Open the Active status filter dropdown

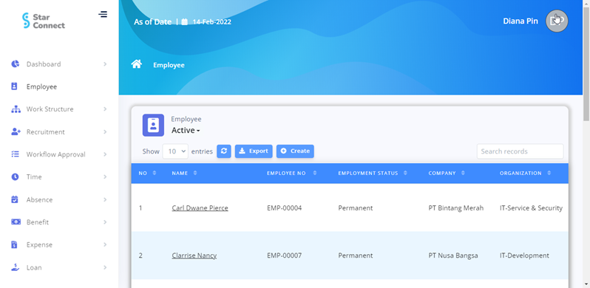(x=186, y=131)
